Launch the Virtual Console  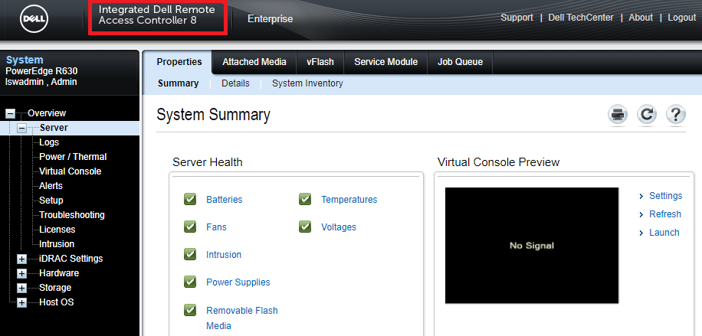point(664,232)
